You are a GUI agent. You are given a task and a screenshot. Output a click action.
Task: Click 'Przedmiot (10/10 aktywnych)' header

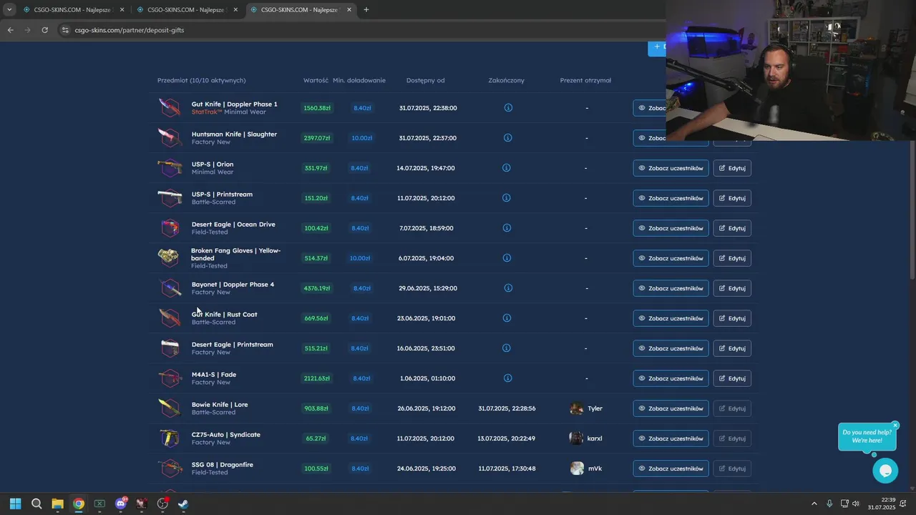[201, 80]
